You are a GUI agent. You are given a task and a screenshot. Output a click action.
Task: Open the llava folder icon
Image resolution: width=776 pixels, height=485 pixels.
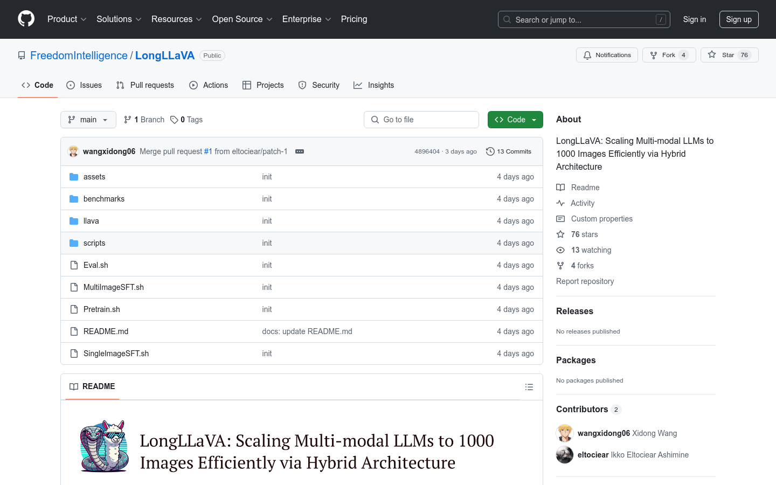click(x=74, y=221)
